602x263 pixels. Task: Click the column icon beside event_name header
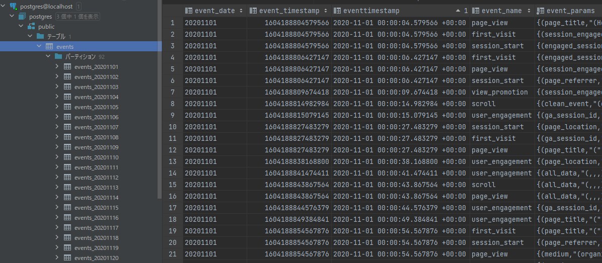coord(475,11)
